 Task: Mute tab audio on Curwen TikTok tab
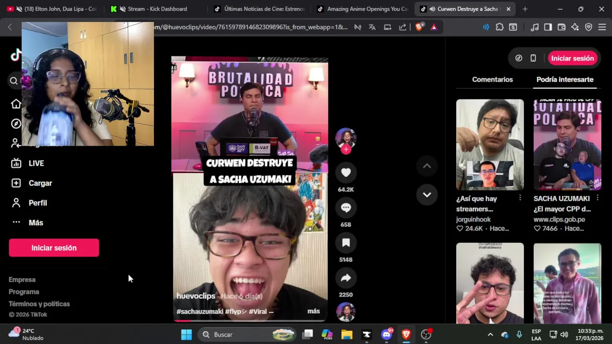pyautogui.click(x=432, y=9)
